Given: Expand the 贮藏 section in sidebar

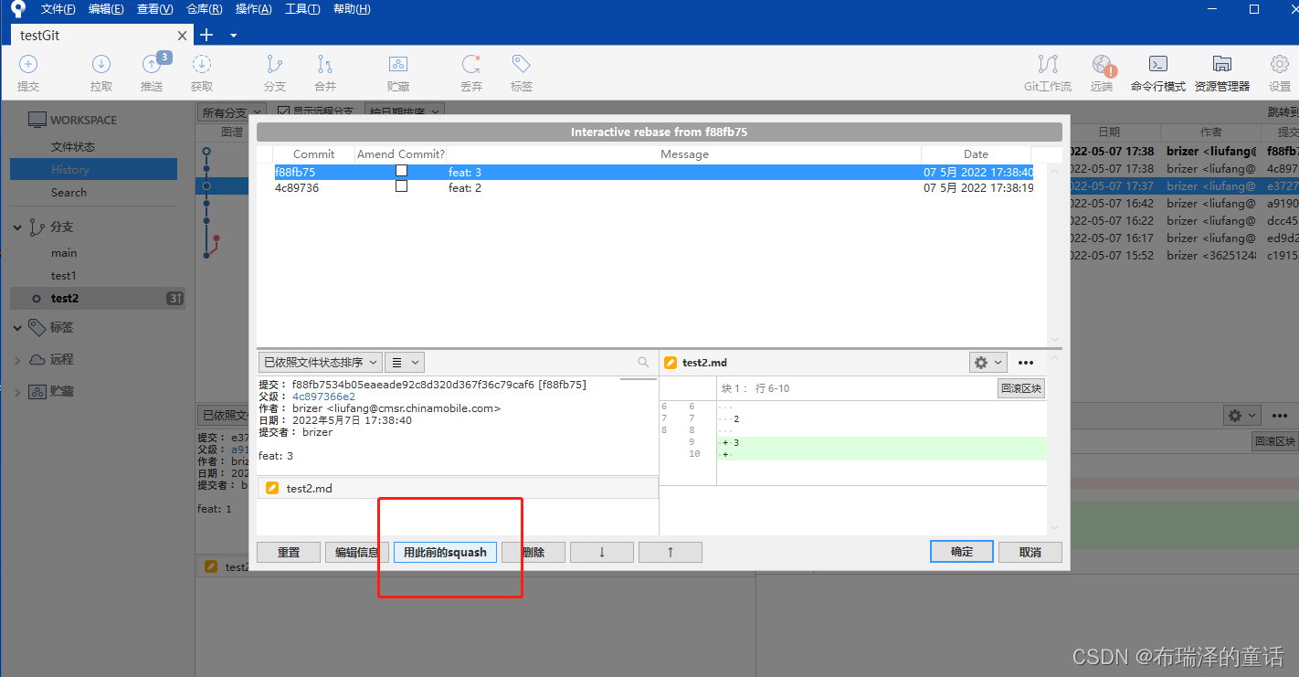Looking at the screenshot, I should tap(17, 392).
